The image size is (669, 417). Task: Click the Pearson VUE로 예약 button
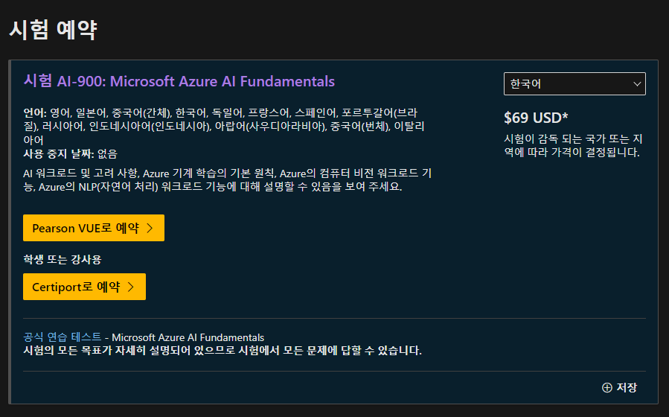(x=94, y=228)
